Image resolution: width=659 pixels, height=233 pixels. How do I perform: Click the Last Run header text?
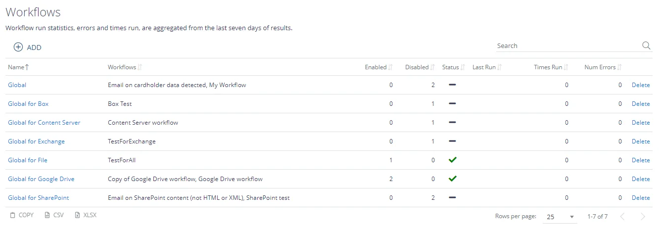484,67
